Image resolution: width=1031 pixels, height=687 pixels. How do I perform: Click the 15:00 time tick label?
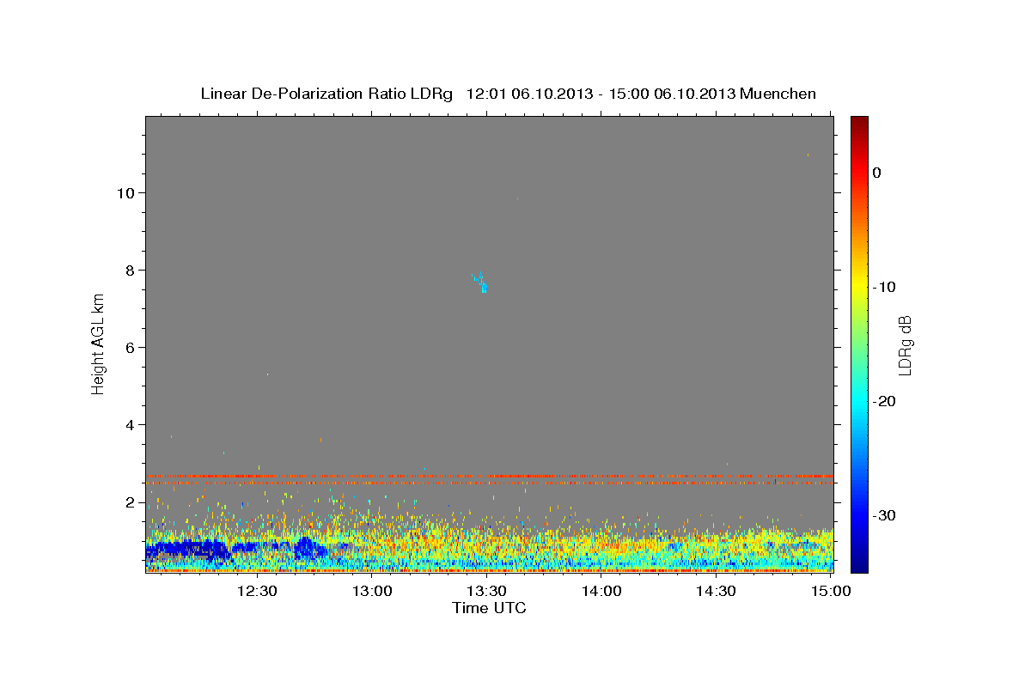pos(830,591)
